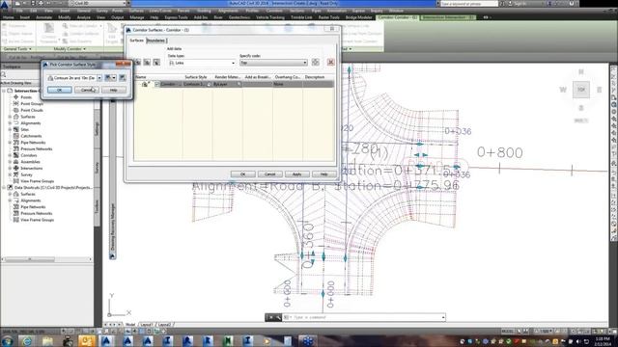Click the second create surface icon in dialog
This screenshot has width=618, height=347.
(x=147, y=62)
